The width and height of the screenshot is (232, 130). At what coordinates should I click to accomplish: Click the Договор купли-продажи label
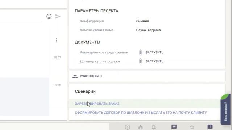tap(100, 61)
